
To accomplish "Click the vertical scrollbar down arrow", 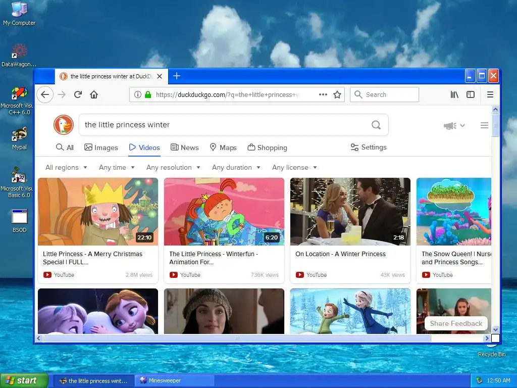I will click(495, 329).
